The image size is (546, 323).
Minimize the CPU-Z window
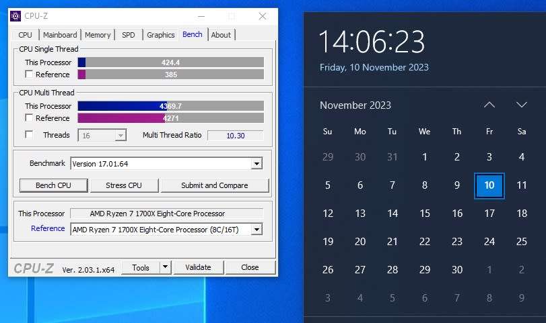pos(201,16)
